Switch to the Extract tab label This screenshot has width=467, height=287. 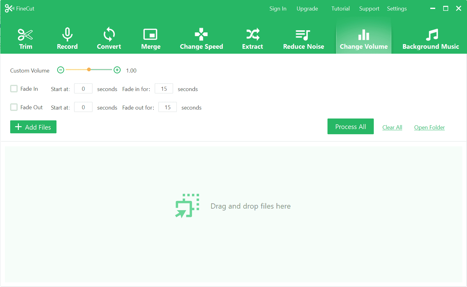click(x=252, y=47)
